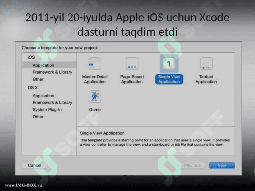Click the www.IMG-BOX.ru text
Viewport: 255px width, 191px height.
click(x=23, y=185)
